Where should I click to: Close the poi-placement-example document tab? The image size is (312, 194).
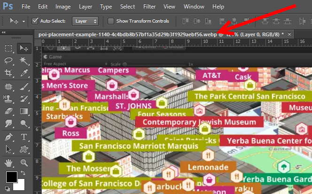tap(289, 34)
